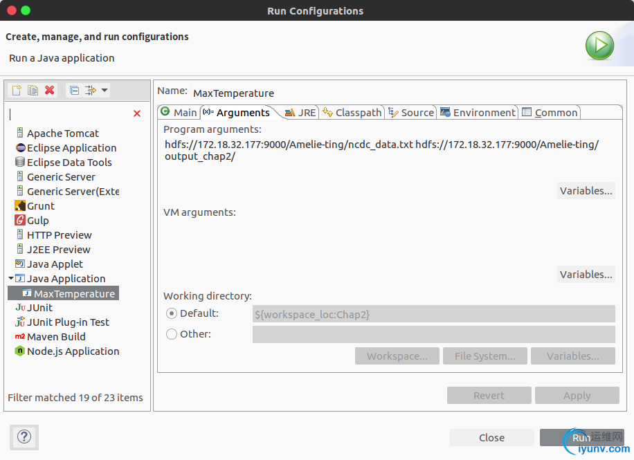Image resolution: width=634 pixels, height=460 pixels.
Task: Select MaxTemperature configuration
Action: point(64,293)
